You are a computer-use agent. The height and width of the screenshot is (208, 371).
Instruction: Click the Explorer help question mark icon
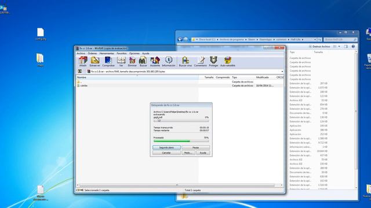(353, 46)
